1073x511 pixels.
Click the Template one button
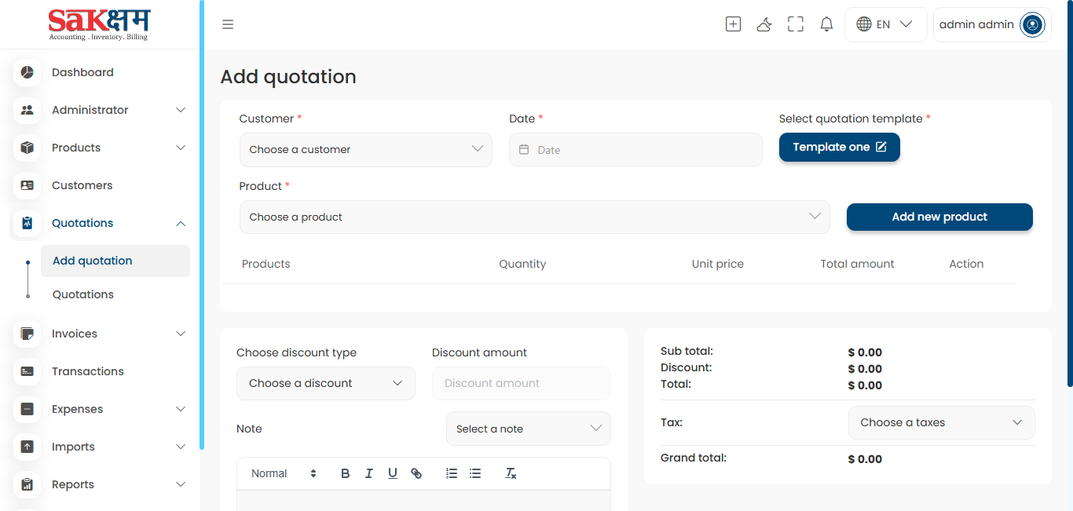point(839,148)
